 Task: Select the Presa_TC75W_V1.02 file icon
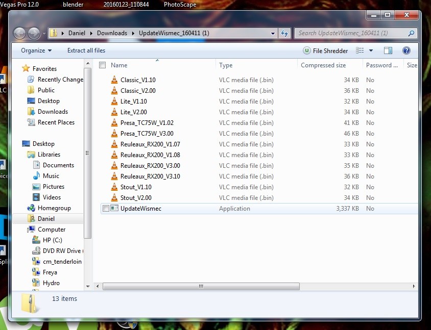pyautogui.click(x=114, y=122)
